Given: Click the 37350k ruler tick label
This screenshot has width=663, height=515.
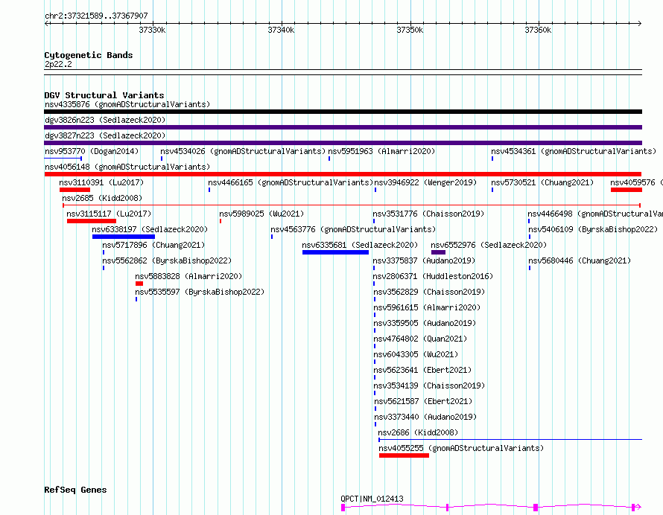Looking at the screenshot, I should coord(410,30).
